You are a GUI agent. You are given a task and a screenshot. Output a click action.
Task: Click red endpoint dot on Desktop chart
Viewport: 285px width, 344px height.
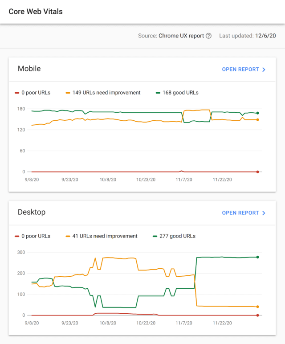click(x=257, y=315)
